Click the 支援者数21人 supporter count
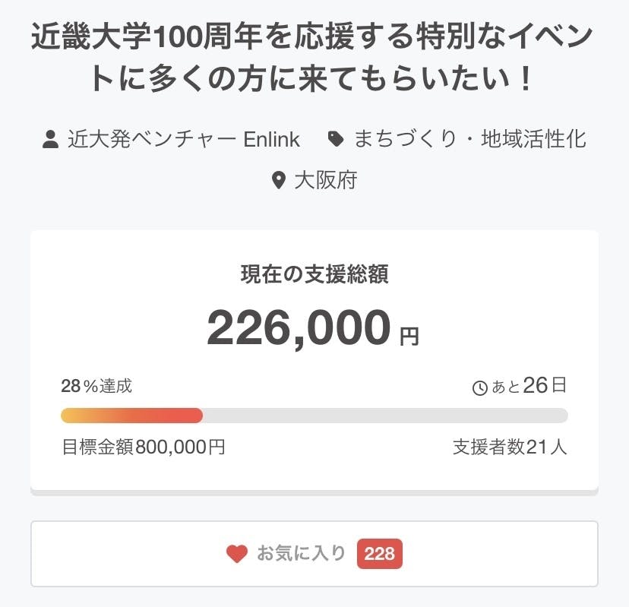This screenshot has height=607, width=629. pyautogui.click(x=510, y=447)
